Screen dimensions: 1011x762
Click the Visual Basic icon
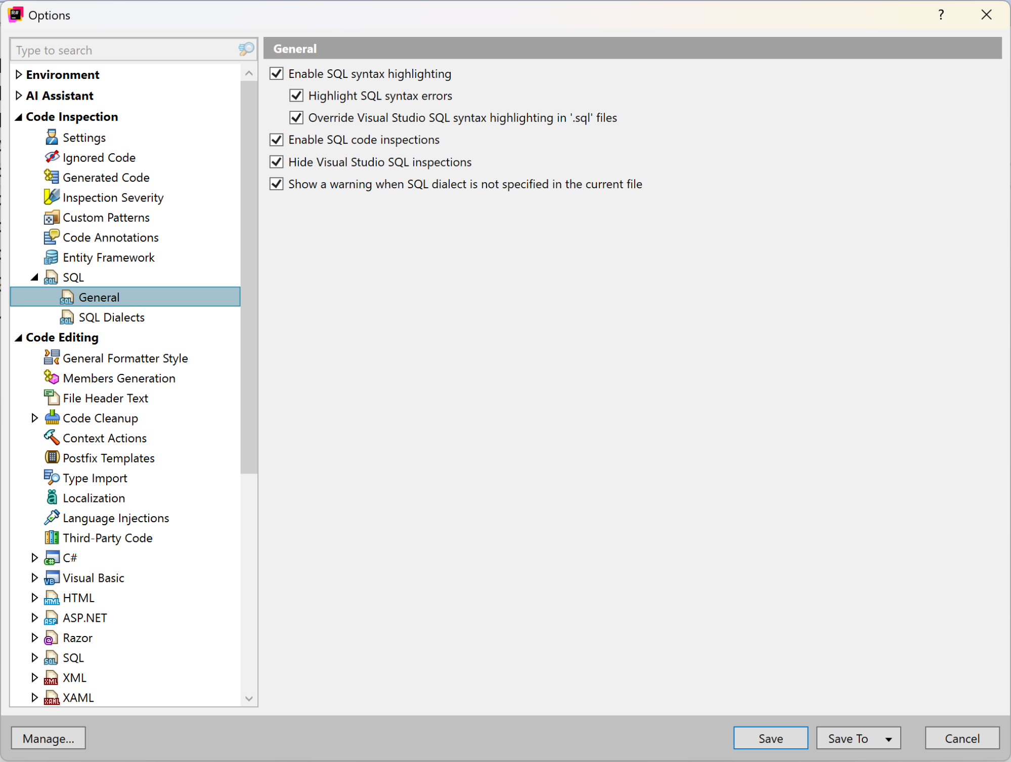[52, 578]
